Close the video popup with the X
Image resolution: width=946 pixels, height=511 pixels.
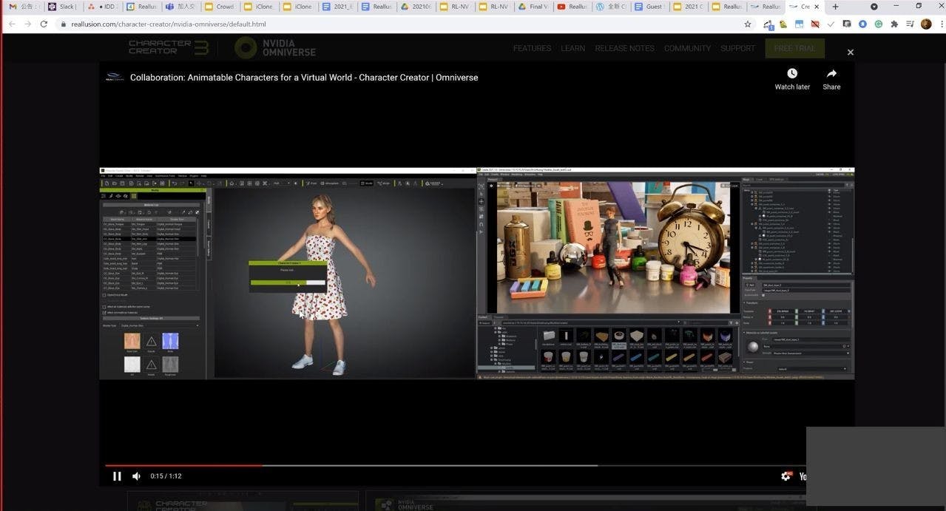pos(850,53)
